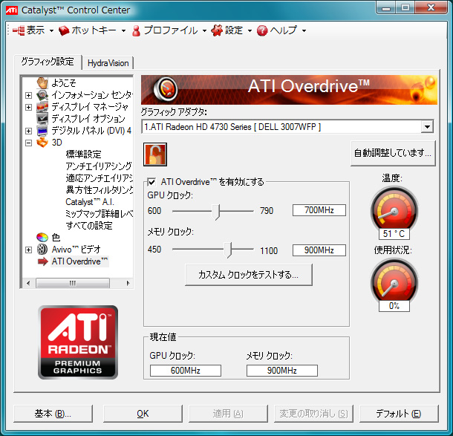The height and width of the screenshot is (436, 453).
Task: Click the temperature gauge dial
Action: click(394, 209)
